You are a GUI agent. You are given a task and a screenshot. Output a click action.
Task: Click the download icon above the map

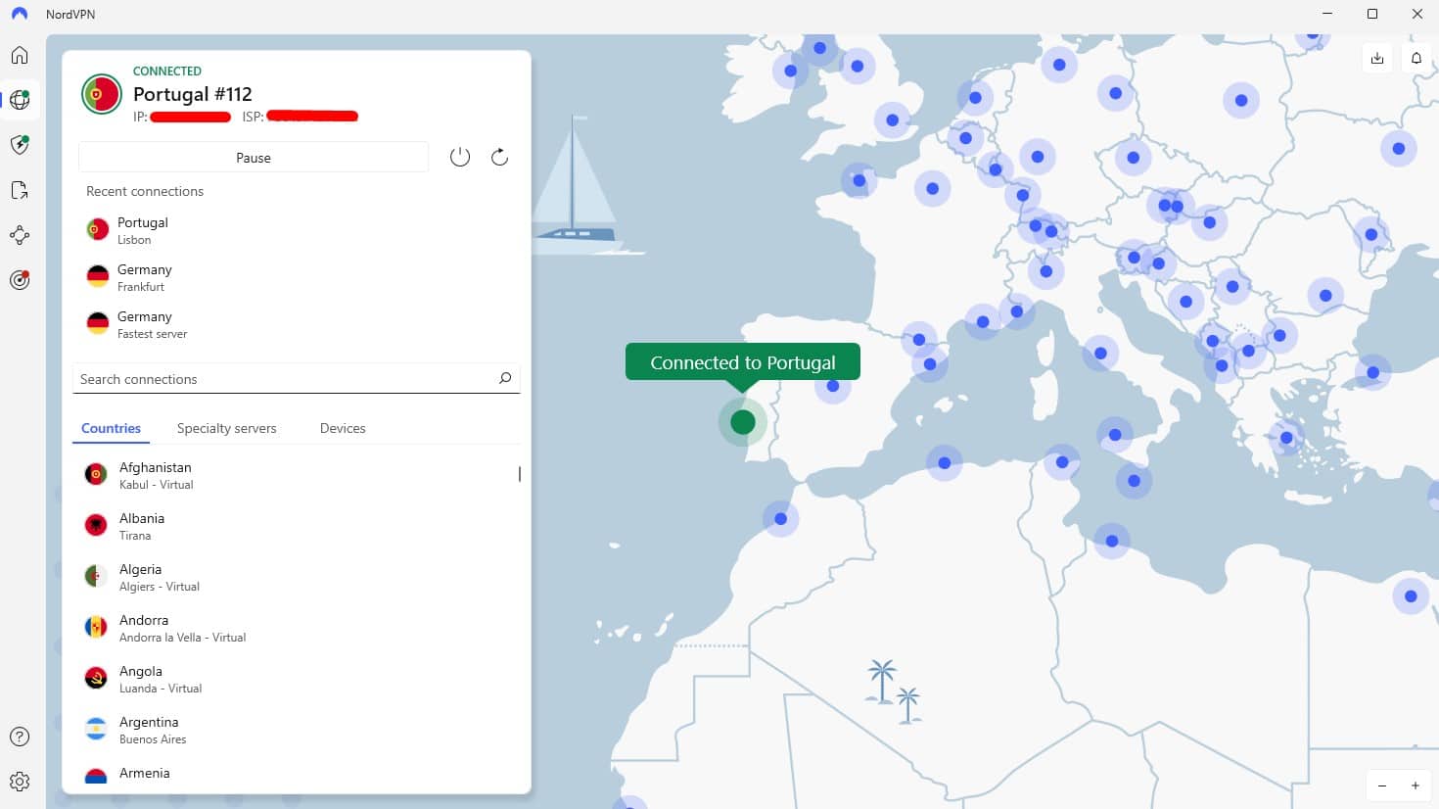1377,59
